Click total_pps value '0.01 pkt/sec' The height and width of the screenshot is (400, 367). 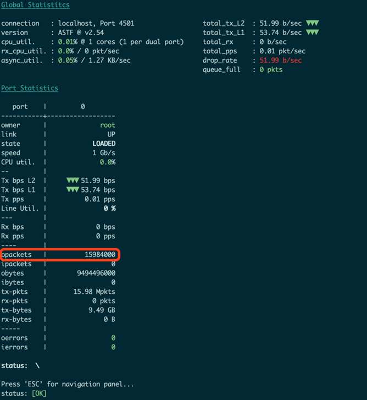282,51
